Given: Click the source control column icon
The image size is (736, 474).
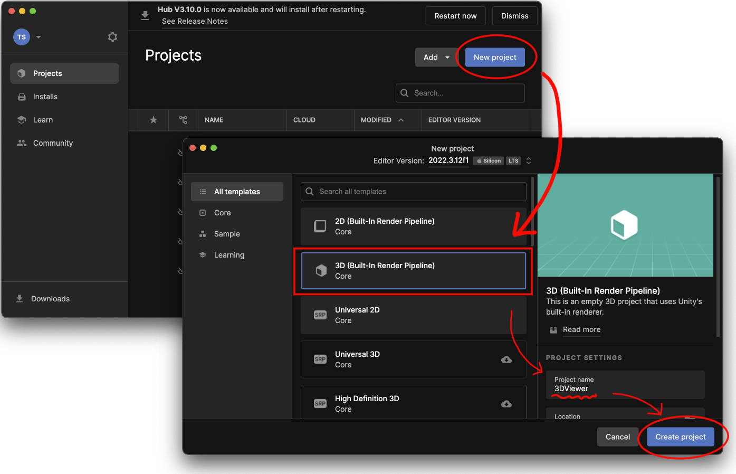Looking at the screenshot, I should pos(183,120).
